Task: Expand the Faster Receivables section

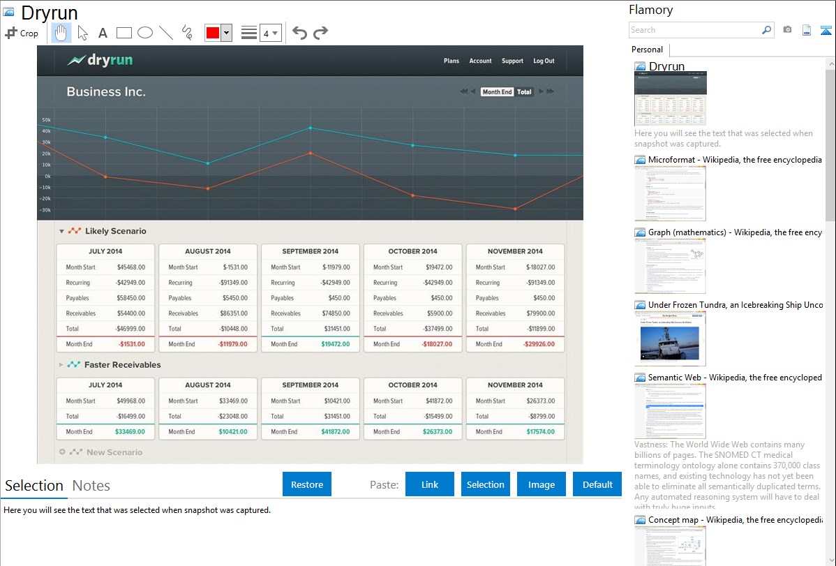Action: 61,365
